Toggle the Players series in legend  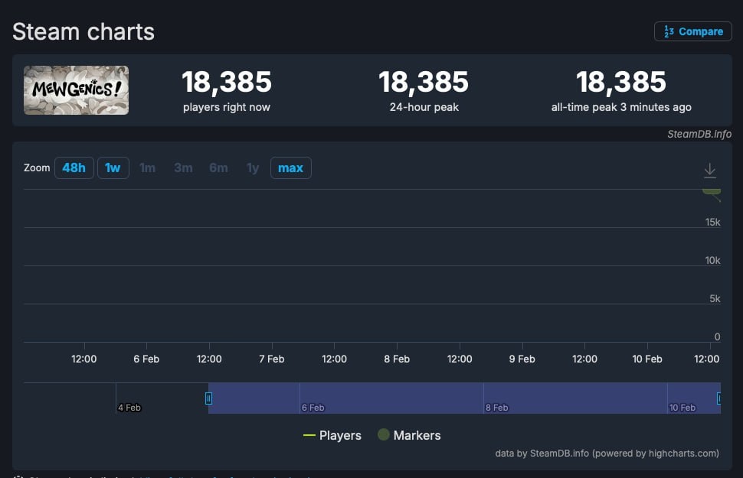coord(332,435)
